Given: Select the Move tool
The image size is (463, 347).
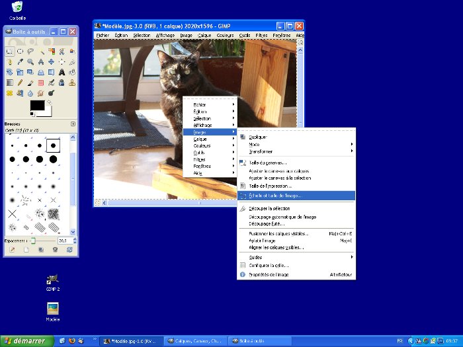Looking at the screenshot, I should coord(52,62).
